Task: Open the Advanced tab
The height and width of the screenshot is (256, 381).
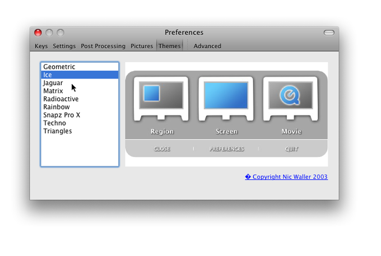Action: coord(207,46)
